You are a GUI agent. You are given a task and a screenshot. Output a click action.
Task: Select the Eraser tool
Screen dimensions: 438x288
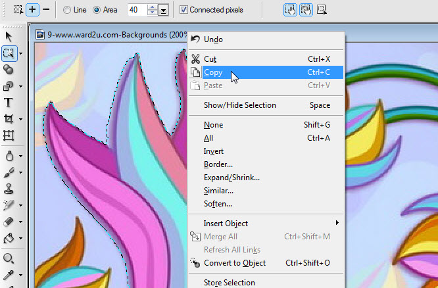[9, 222]
